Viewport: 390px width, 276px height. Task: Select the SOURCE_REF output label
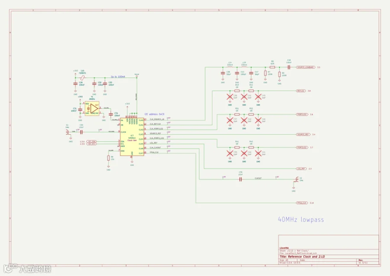coord(303,134)
